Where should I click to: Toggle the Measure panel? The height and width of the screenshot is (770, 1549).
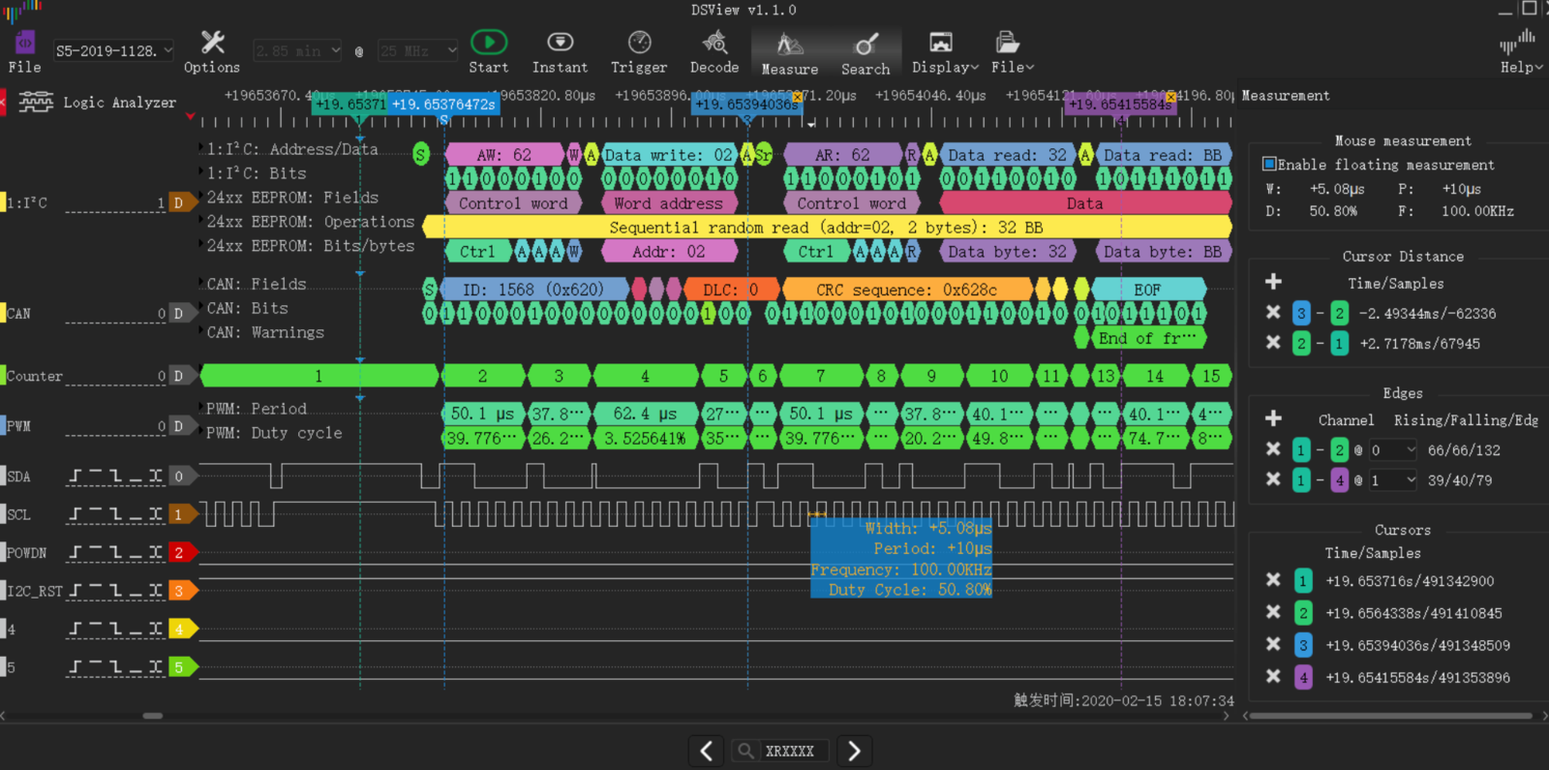(790, 53)
